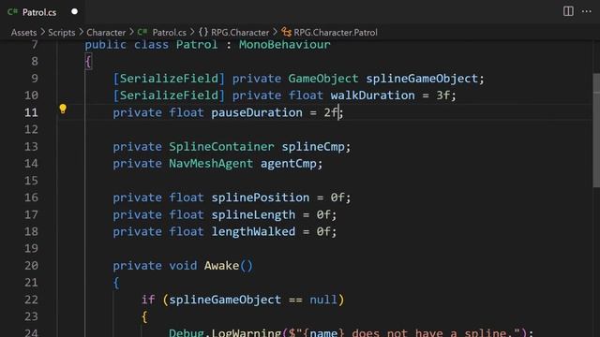
Task: Open RPG.Character.Patrol class breadcrumb
Action: (336, 33)
